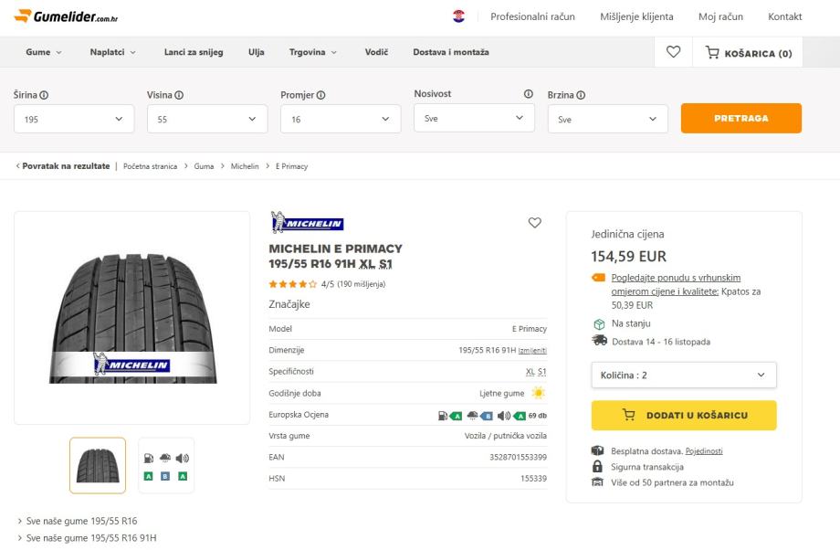Image resolution: width=840 pixels, height=550 pixels.
Task: Open the Gume menu
Action: (44, 52)
